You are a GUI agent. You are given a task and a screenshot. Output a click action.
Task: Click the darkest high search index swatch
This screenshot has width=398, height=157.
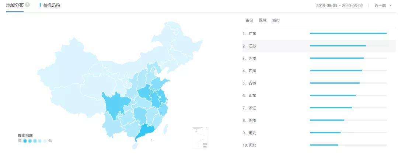click(25, 141)
